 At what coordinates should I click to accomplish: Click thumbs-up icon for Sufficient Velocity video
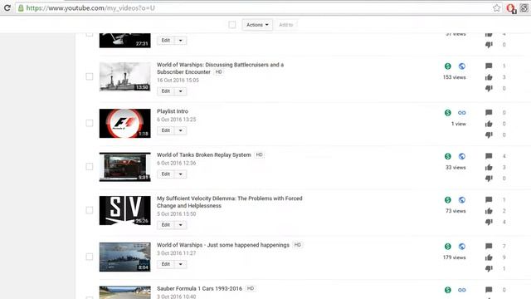[489, 211]
